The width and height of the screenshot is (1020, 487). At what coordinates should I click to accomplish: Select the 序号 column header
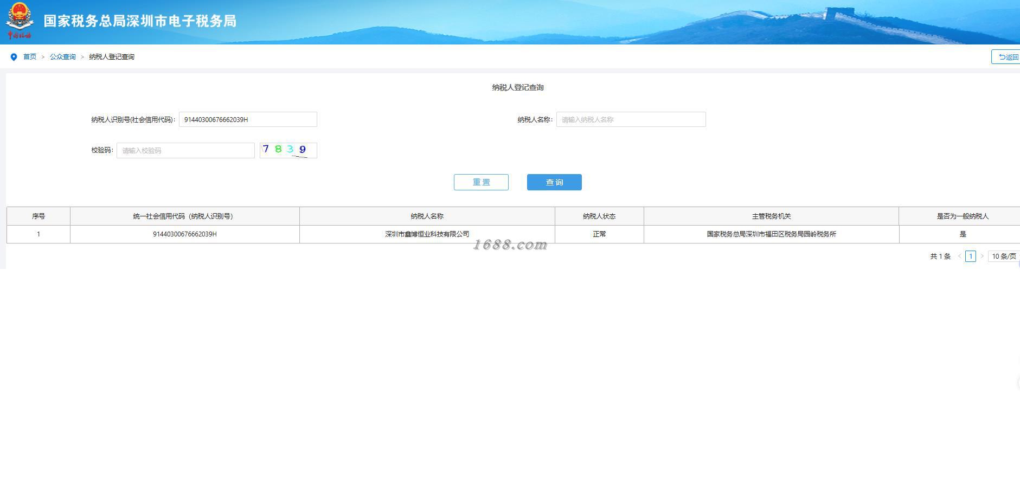(39, 216)
